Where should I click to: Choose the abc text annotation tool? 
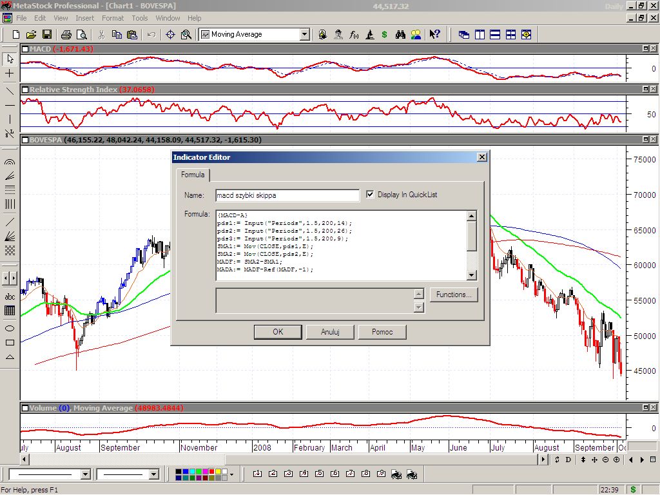(x=10, y=296)
